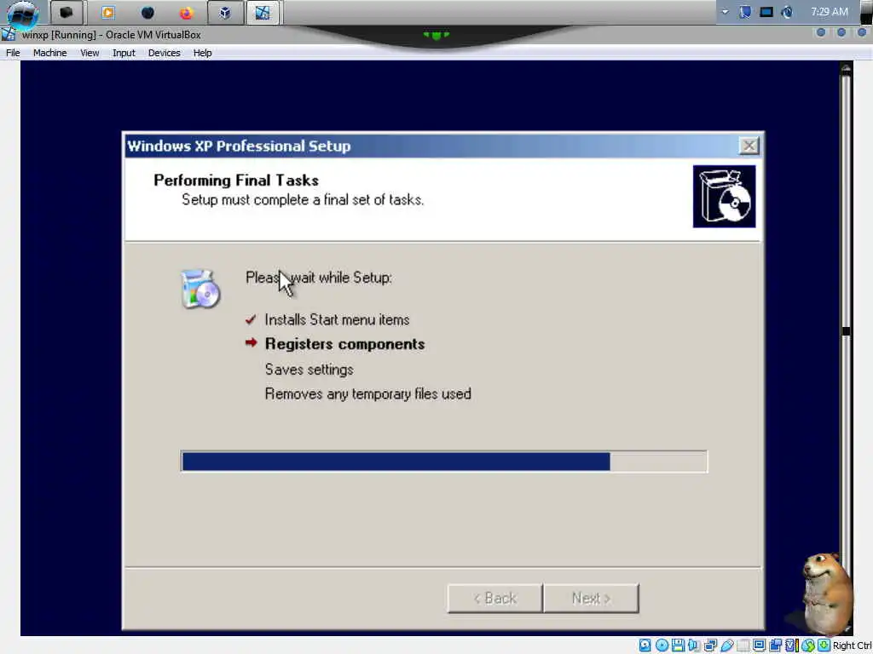Open the Devices menu
Screen dimensions: 873x654
click(164, 53)
